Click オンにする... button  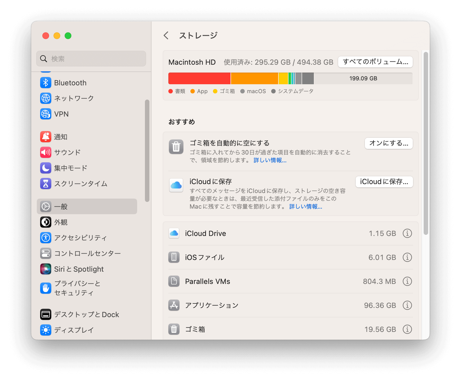(389, 143)
